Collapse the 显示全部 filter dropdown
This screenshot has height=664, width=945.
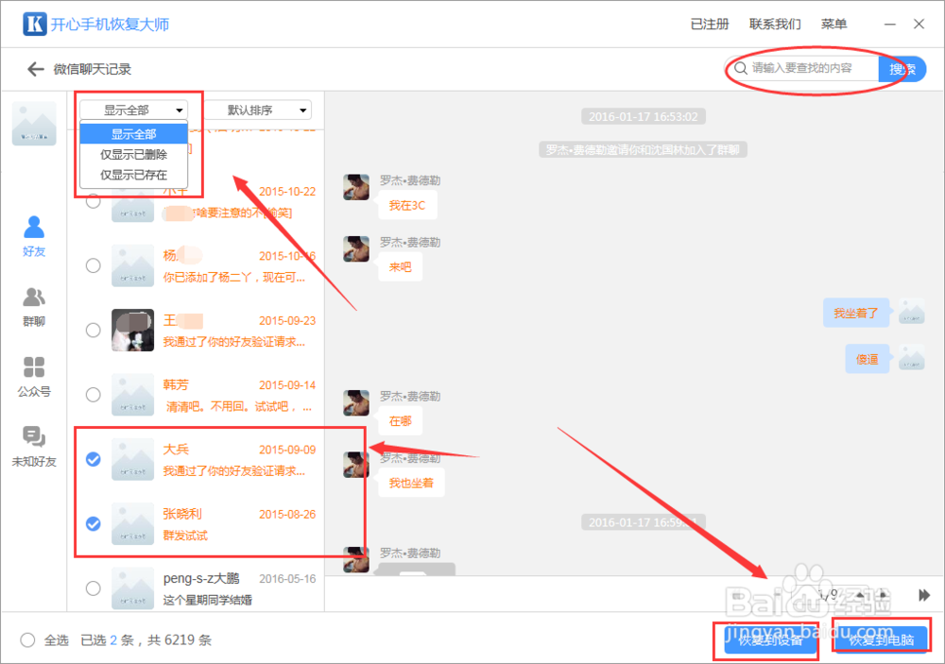point(134,110)
